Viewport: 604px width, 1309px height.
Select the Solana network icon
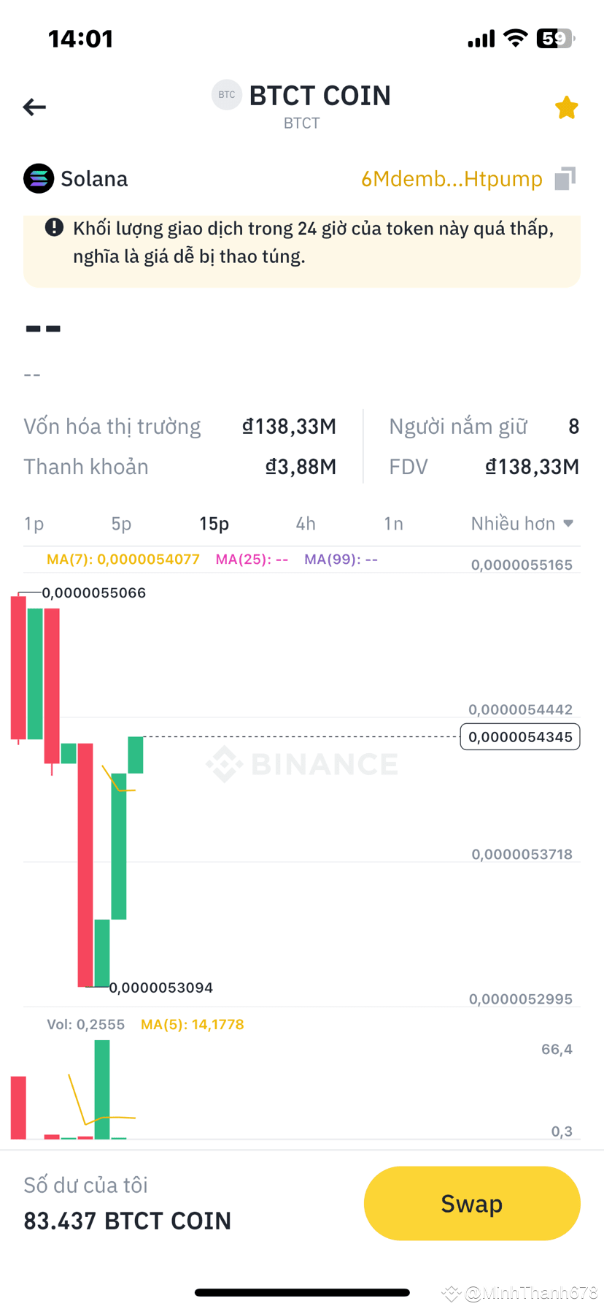[38, 178]
